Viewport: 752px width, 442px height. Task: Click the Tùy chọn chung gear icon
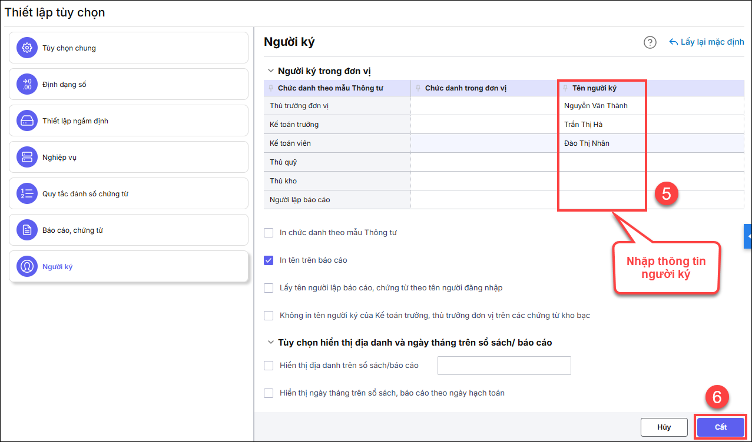[x=26, y=48]
